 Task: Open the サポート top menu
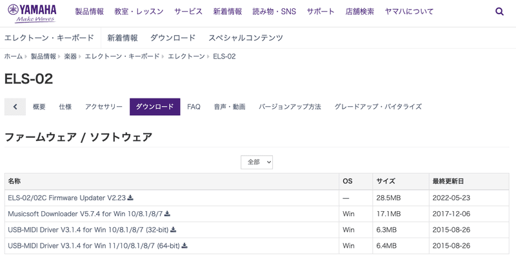tap(321, 12)
